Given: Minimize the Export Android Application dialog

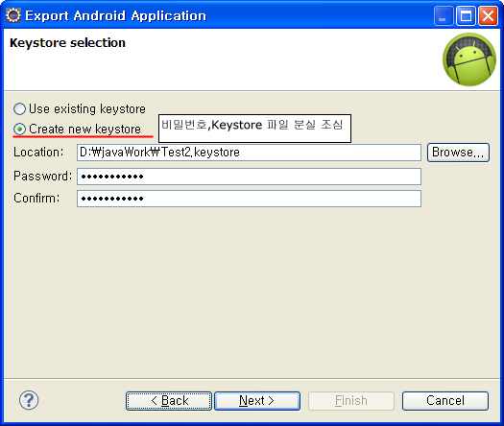Looking at the screenshot, I should pos(443,15).
